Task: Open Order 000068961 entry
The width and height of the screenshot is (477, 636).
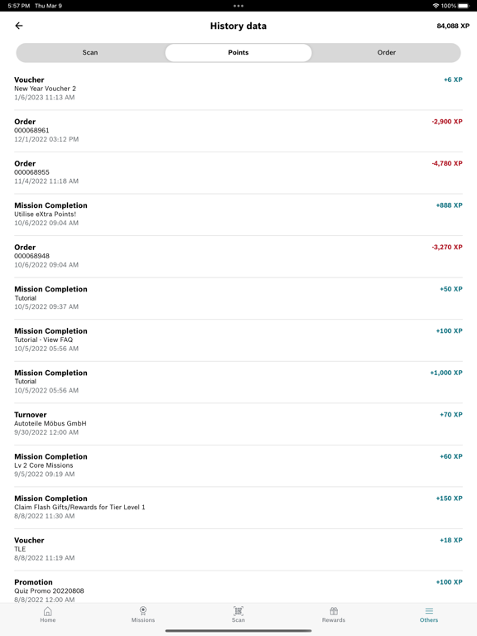Action: [x=238, y=131]
